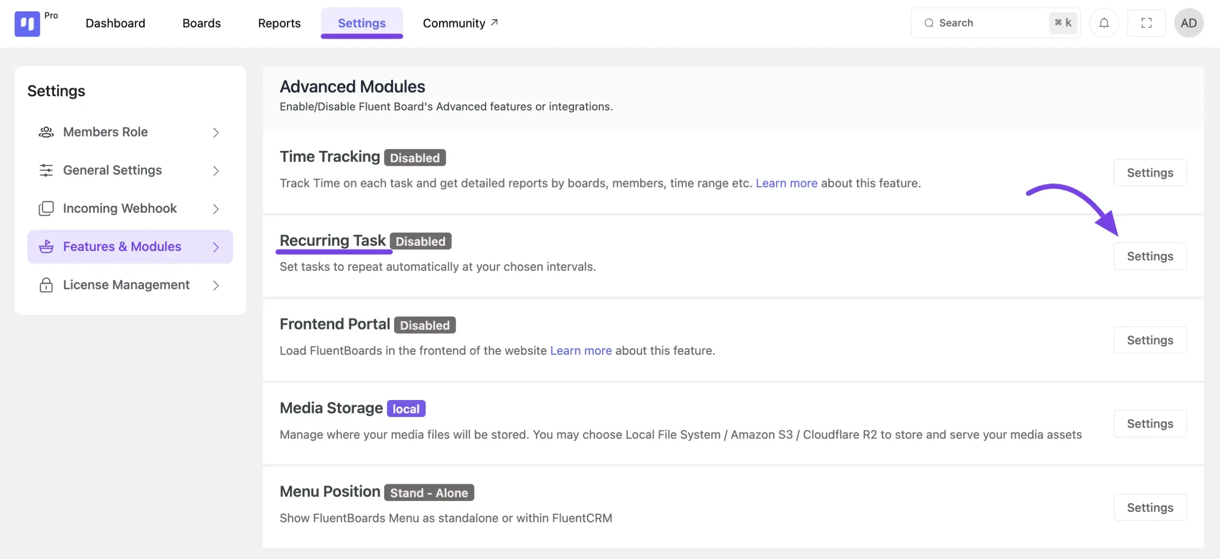Image resolution: width=1220 pixels, height=559 pixels.
Task: Select Incoming Webhook in sidebar
Action: click(130, 208)
